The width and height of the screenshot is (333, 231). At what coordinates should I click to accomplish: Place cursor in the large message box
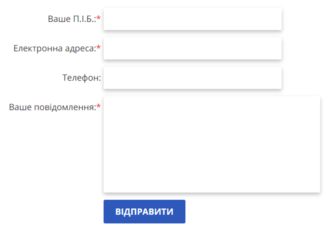tap(212, 144)
